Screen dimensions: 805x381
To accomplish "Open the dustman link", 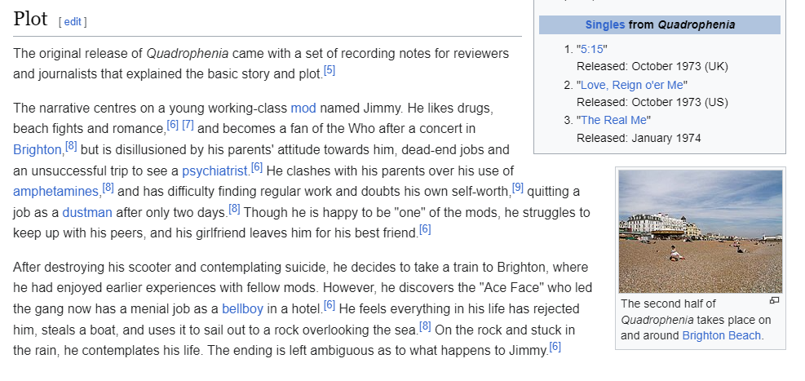I will pyautogui.click(x=87, y=213).
